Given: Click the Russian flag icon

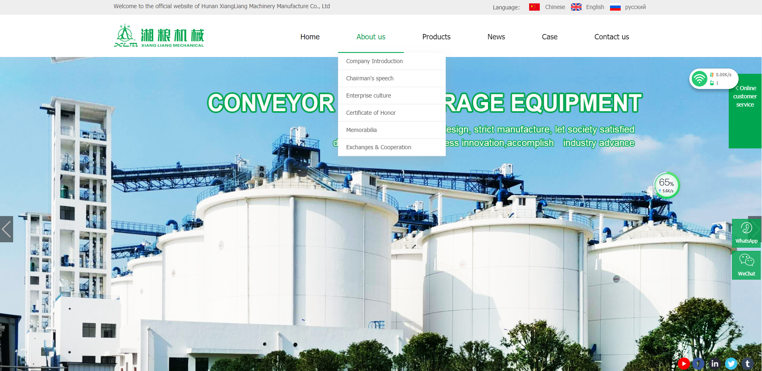Looking at the screenshot, I should click(x=615, y=7).
